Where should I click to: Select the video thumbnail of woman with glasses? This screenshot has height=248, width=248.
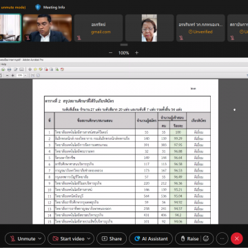pos(149,28)
